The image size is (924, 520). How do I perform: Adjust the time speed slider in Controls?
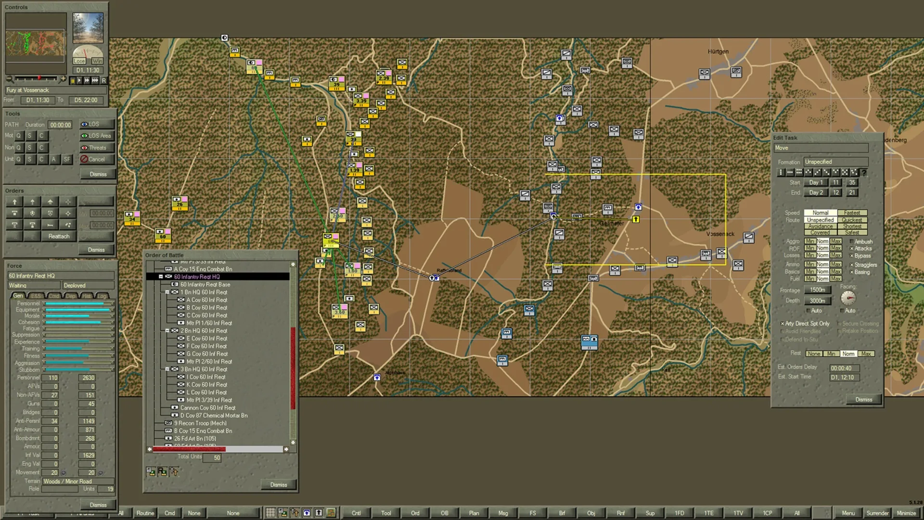(39, 78)
